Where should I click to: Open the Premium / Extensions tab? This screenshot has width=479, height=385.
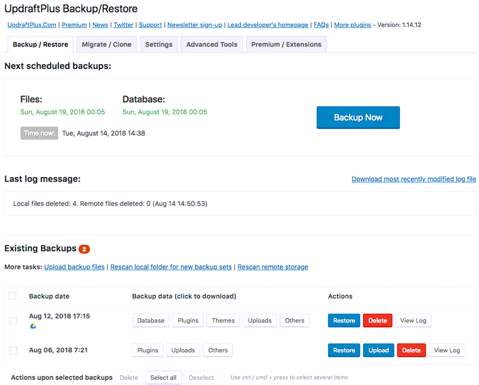[286, 44]
